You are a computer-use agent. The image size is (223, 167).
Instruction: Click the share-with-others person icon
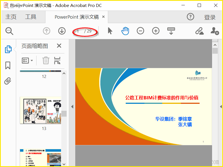point(215,31)
